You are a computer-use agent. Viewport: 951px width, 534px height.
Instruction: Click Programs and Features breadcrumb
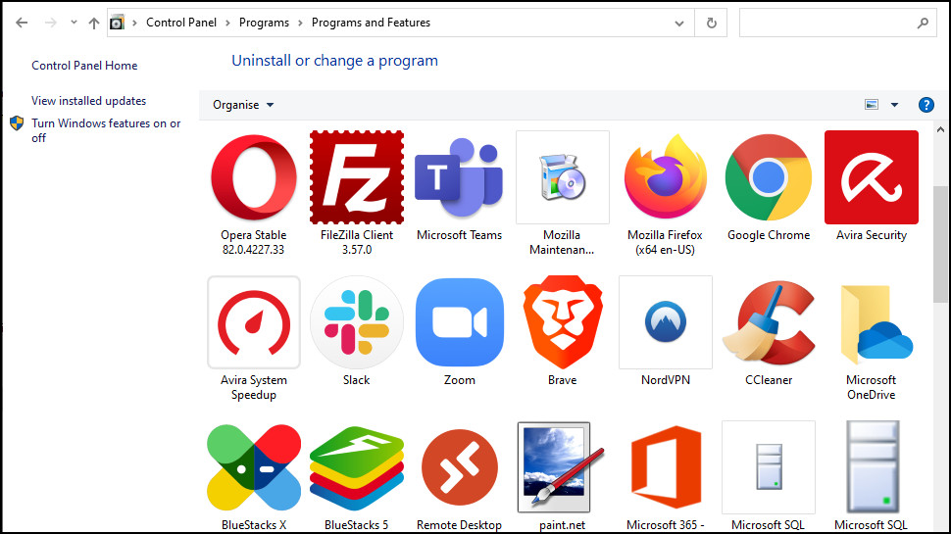pos(372,23)
